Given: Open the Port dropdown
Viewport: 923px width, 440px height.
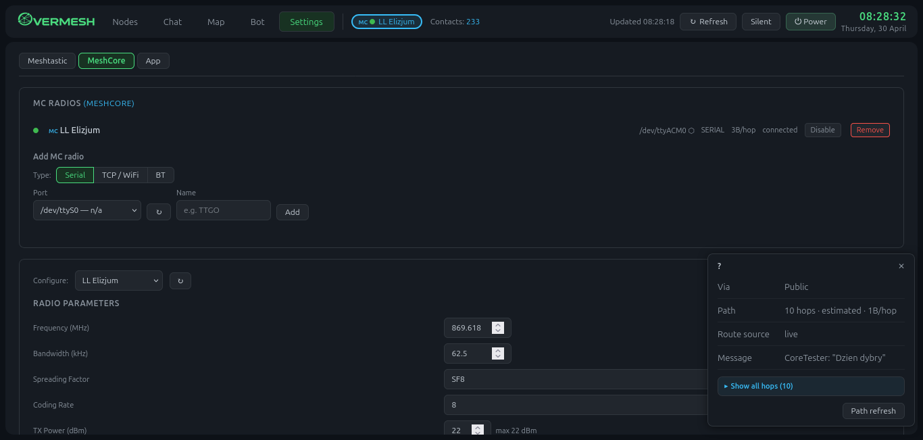Looking at the screenshot, I should [x=87, y=210].
